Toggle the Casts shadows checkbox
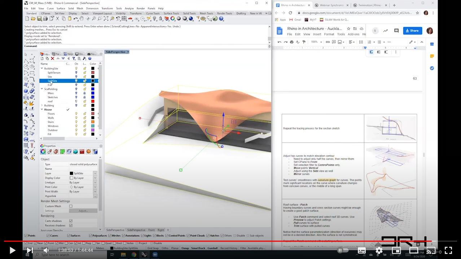The height and width of the screenshot is (259, 461). 71,221
